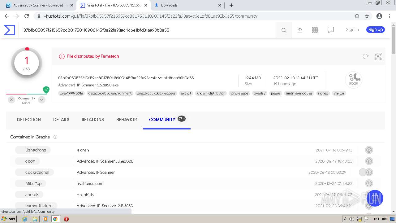Click the VirusTotal sigma logo

[x=9, y=30]
